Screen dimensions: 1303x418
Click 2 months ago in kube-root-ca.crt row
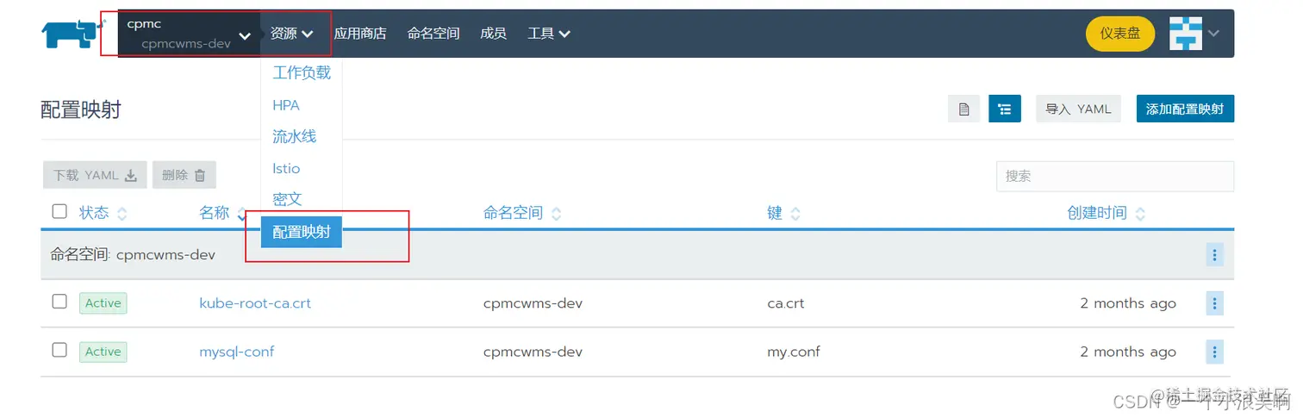1128,303
